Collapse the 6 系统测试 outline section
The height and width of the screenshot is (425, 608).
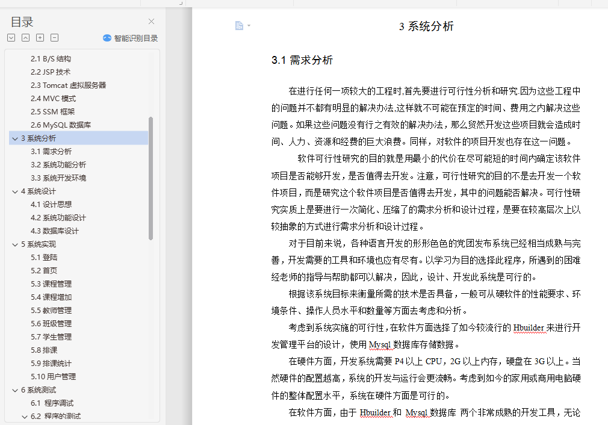click(x=15, y=391)
